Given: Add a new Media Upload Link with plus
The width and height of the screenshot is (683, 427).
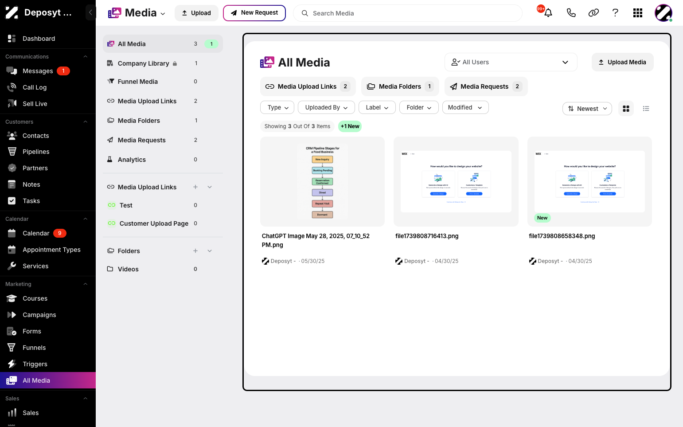Looking at the screenshot, I should (195, 187).
